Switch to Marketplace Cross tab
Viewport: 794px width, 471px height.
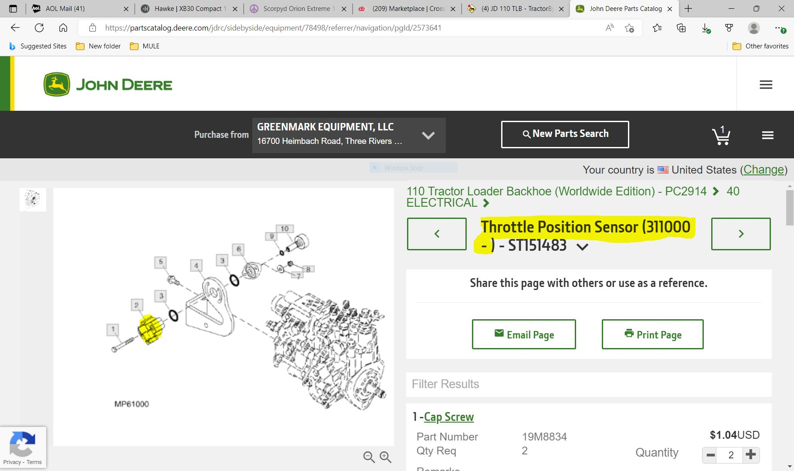point(407,9)
